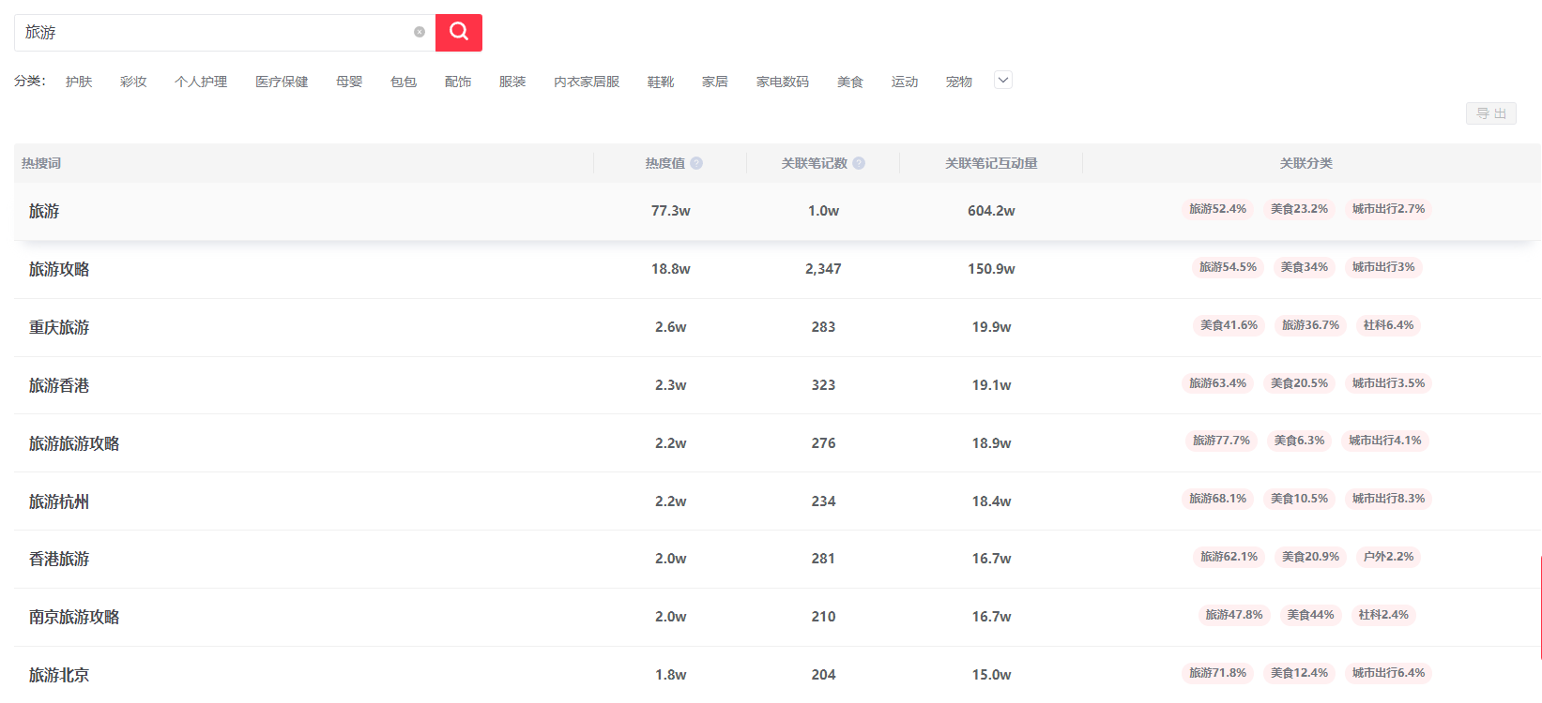Open the 关联笔记数 help tooltip icon

coord(859,163)
